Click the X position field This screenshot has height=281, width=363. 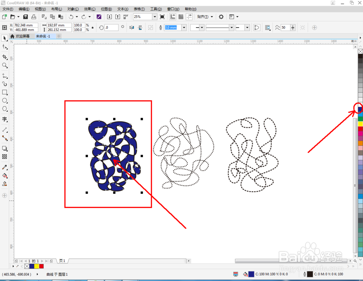click(x=26, y=25)
